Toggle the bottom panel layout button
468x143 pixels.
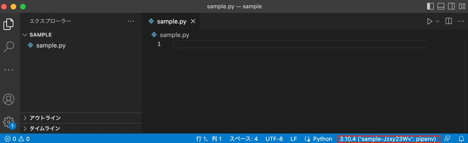(x=441, y=6)
